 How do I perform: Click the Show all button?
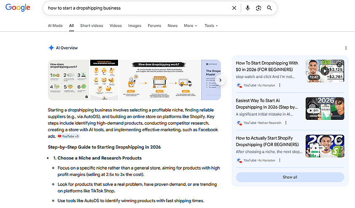[290, 177]
